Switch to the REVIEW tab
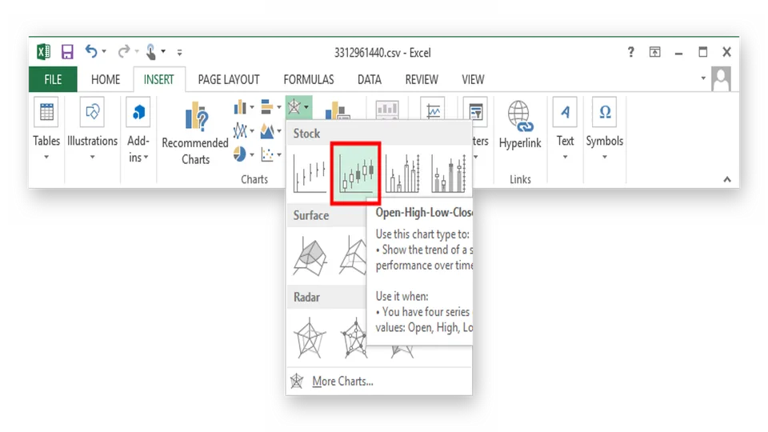The width and height of the screenshot is (768, 432). pyautogui.click(x=422, y=79)
